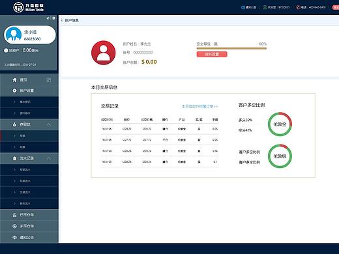Click the security level progress bar
Screen dimensions: 339x254
231,48
